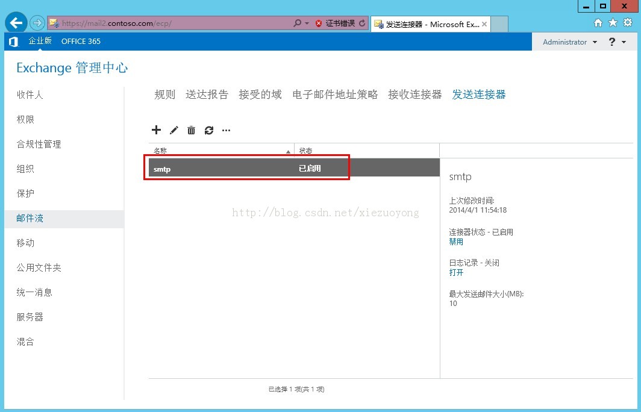Click the browser home icon

598,23
